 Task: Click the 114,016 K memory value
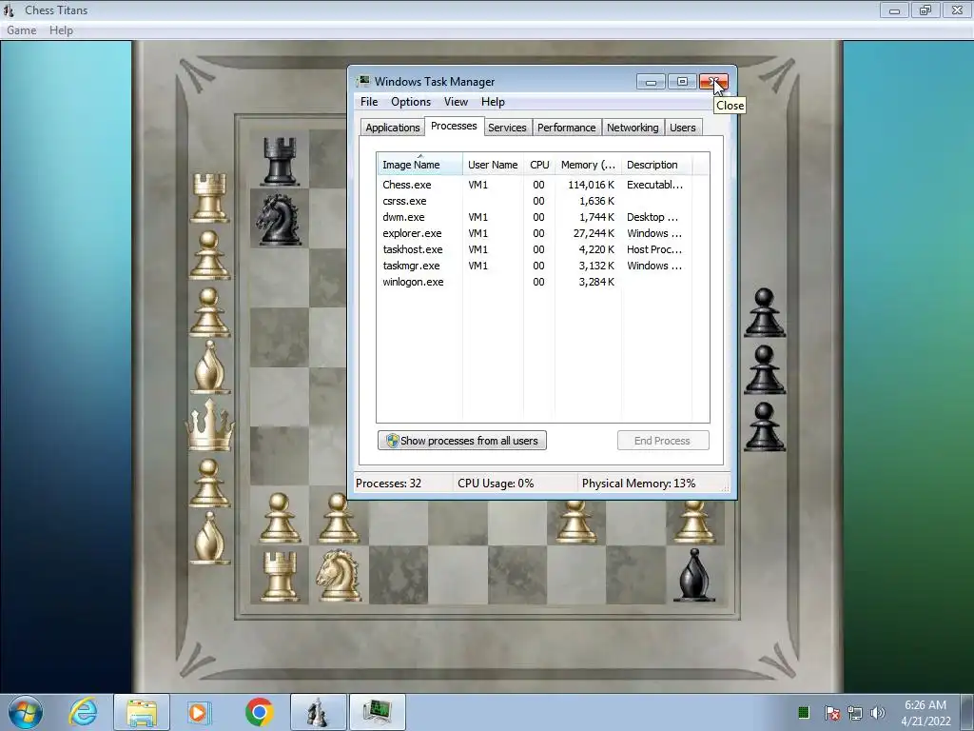(591, 185)
